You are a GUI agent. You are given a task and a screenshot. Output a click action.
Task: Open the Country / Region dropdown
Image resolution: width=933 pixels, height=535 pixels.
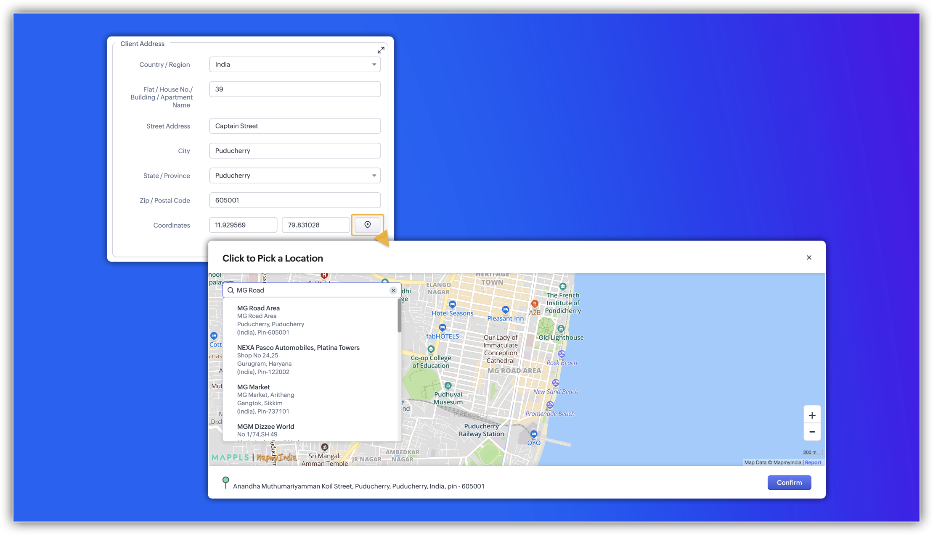tap(294, 65)
